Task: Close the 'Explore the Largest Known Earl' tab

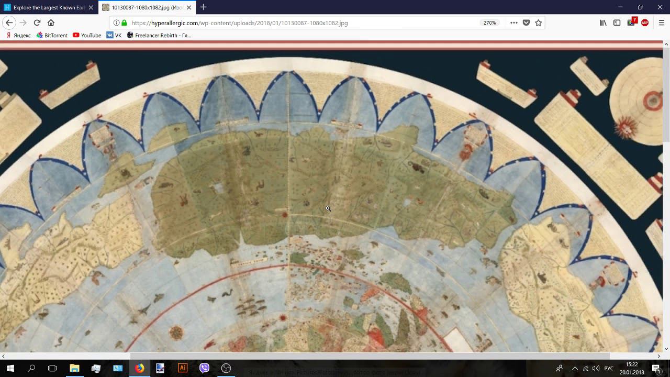Action: (91, 7)
